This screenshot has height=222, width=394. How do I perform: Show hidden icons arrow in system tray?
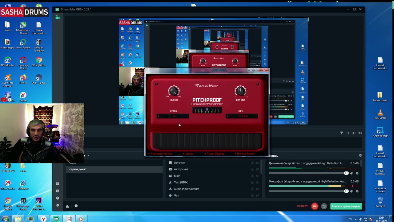coord(356,219)
